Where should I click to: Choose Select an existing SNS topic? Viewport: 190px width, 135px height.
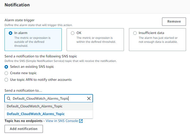point(6,67)
